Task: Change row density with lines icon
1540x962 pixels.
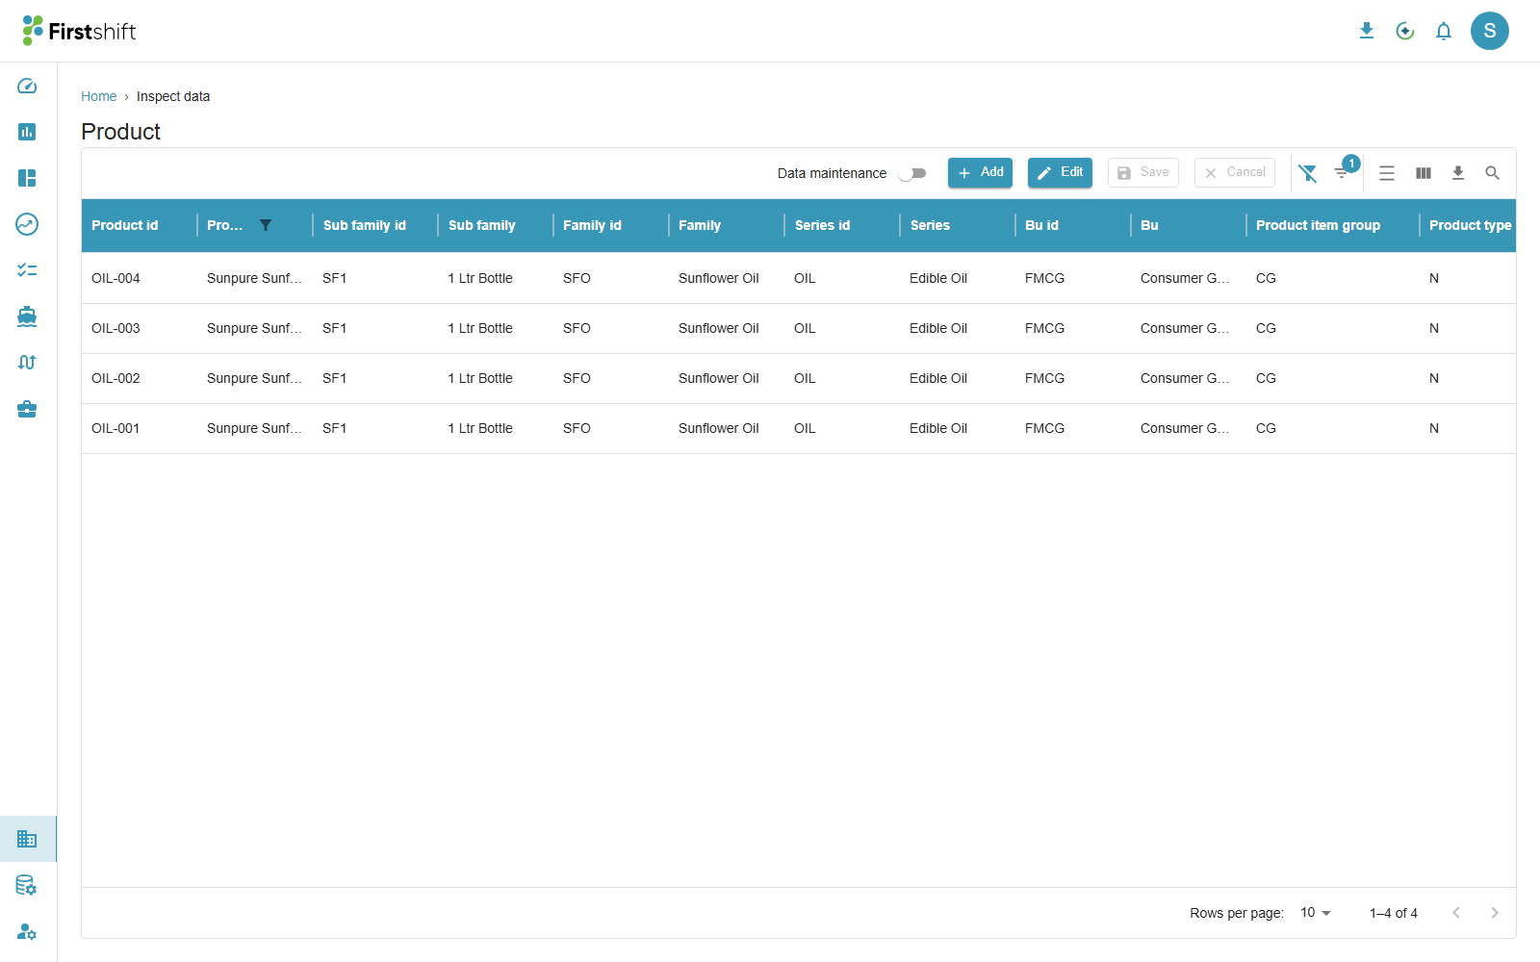Action: pos(1387,173)
